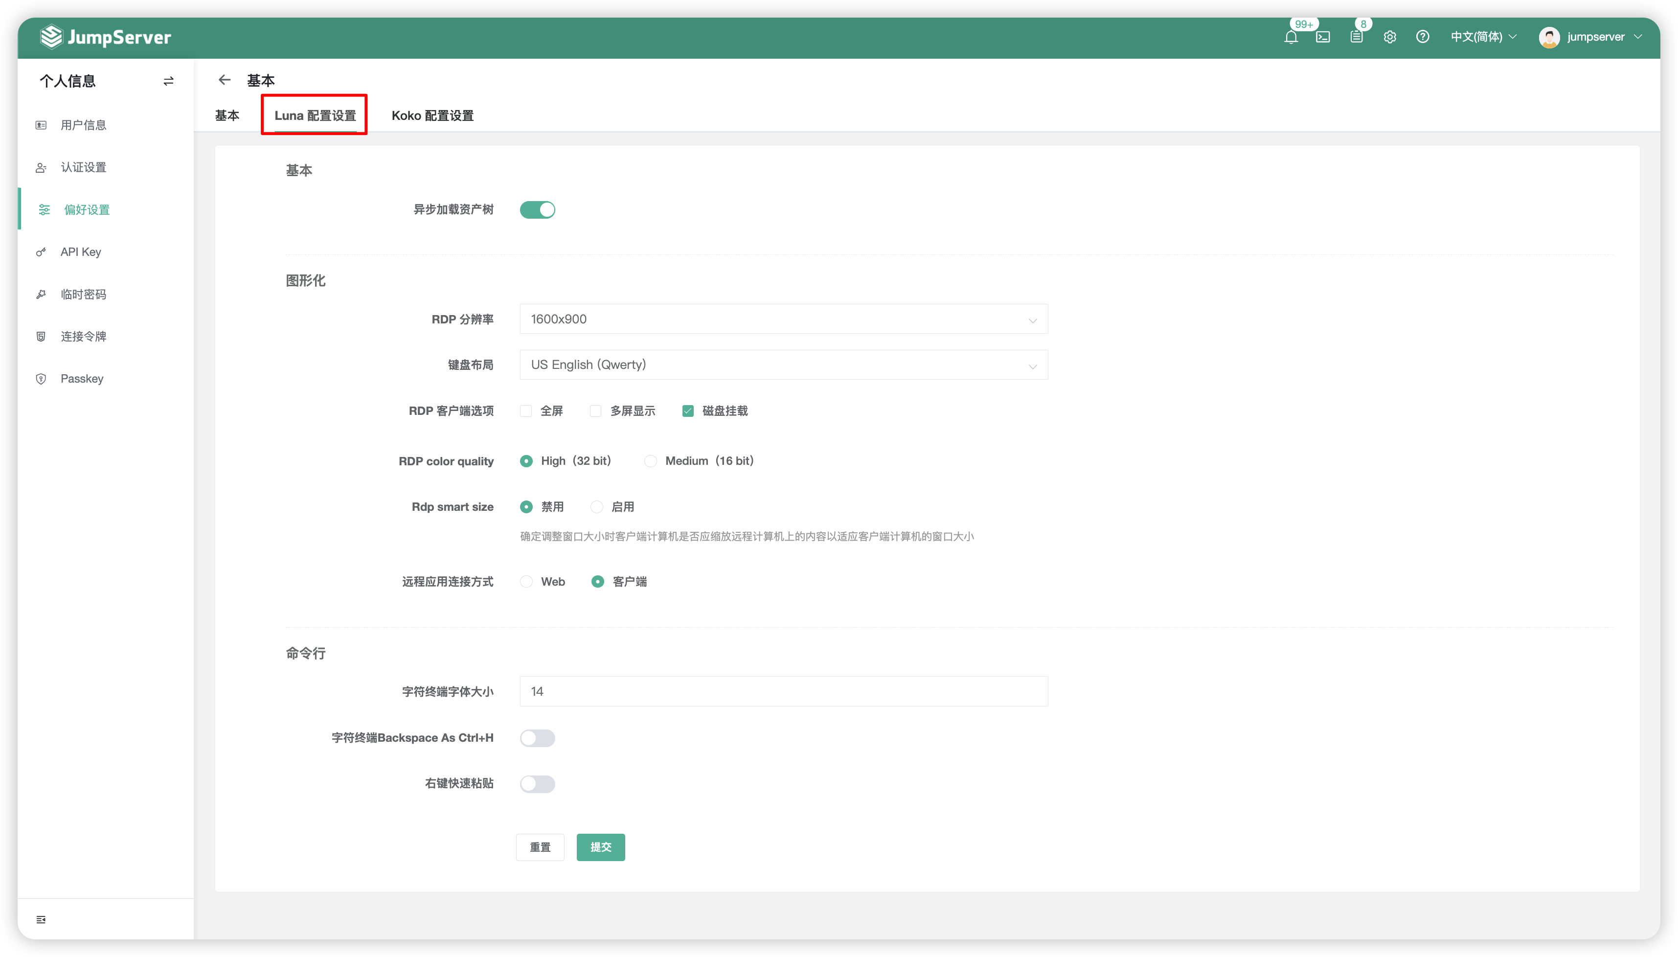1678x957 pixels.
Task: Click the 重置 button
Action: (540, 847)
